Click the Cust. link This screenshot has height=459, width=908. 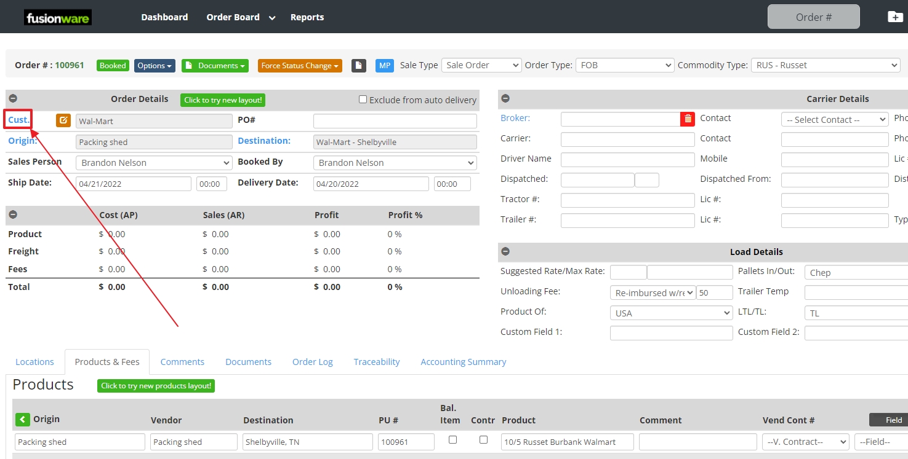[x=18, y=120]
